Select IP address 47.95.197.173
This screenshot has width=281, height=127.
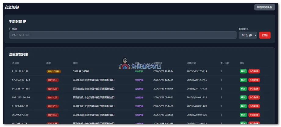click(21, 80)
